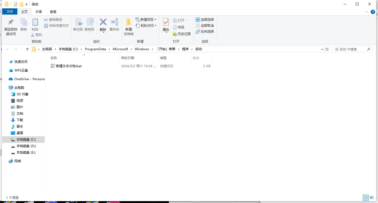Open Properties with the 属性 icon
This screenshot has width=378, height=203.
coord(165,26)
